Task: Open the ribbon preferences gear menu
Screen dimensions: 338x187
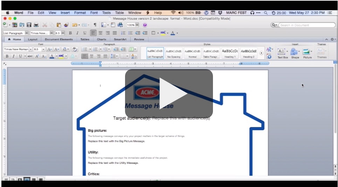Action: [x=333, y=39]
